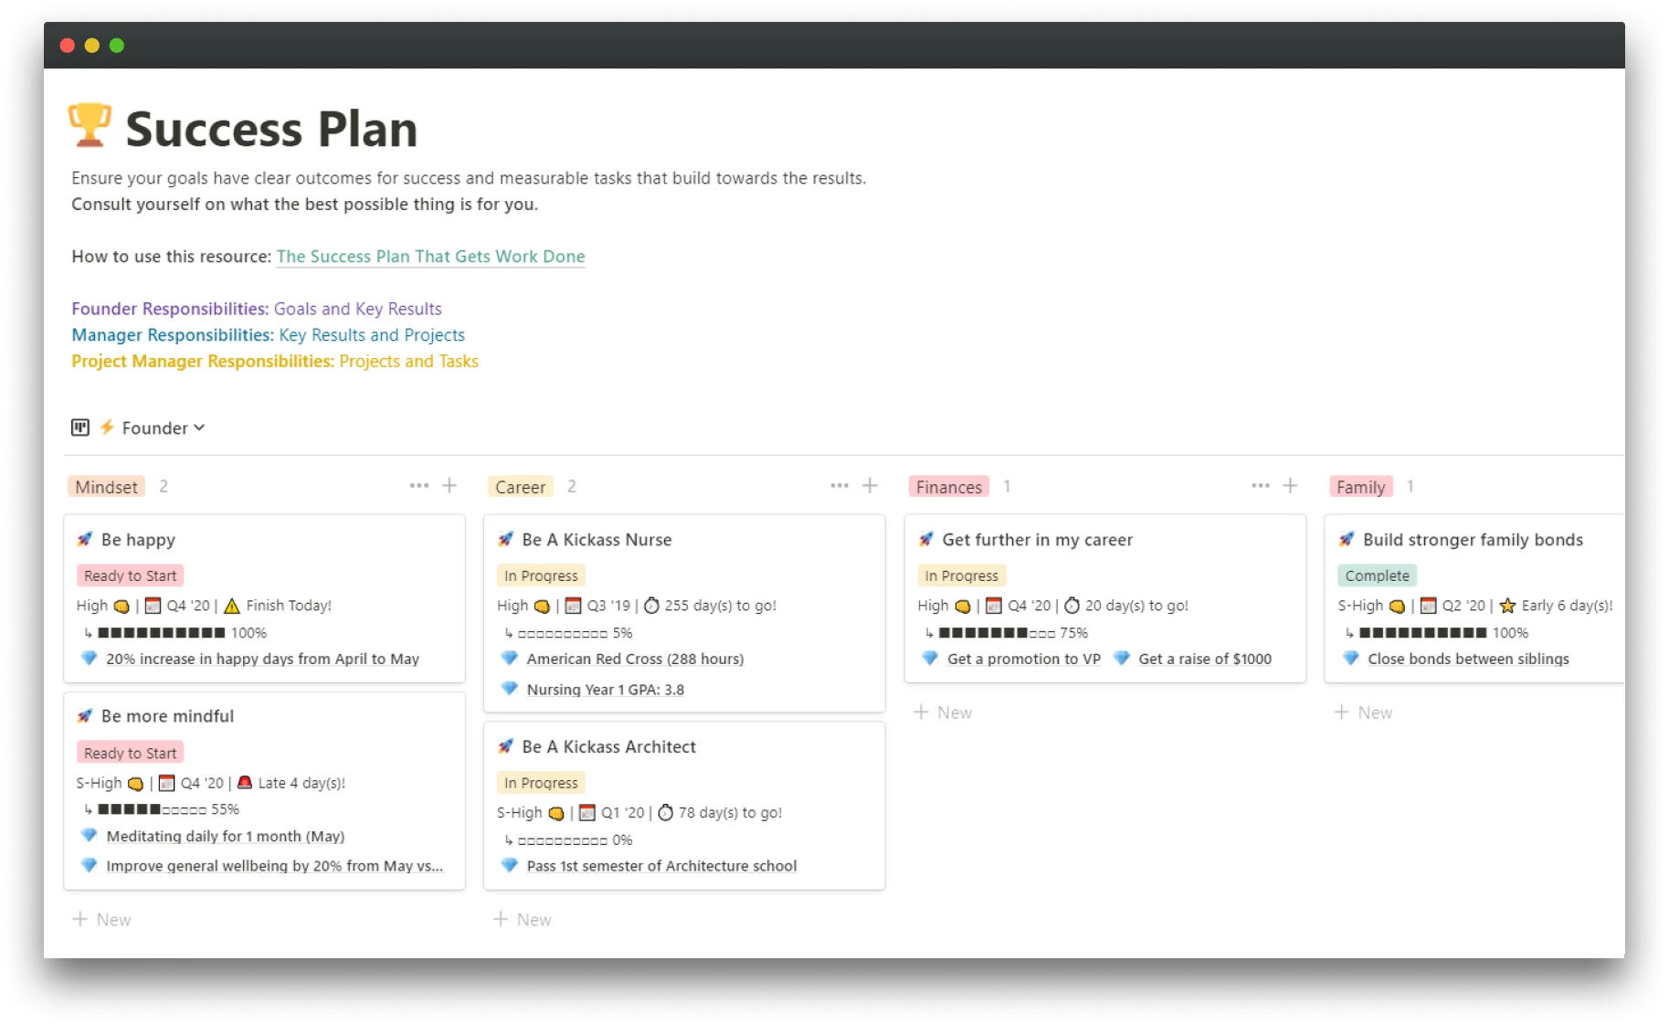This screenshot has height=1024, width=1669.
Task: Open the Mindset column three-dot options
Action: click(x=419, y=486)
